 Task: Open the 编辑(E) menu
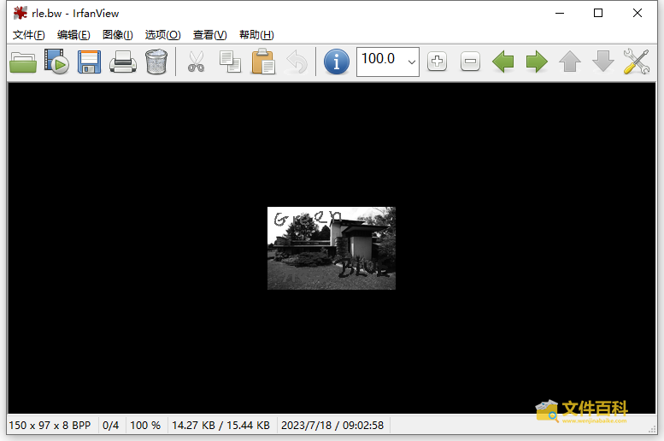[73, 35]
